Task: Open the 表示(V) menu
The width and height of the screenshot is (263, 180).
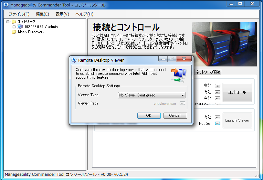Action: click(62, 14)
